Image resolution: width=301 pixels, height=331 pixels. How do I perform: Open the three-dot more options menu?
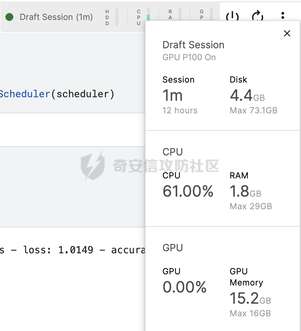(282, 15)
